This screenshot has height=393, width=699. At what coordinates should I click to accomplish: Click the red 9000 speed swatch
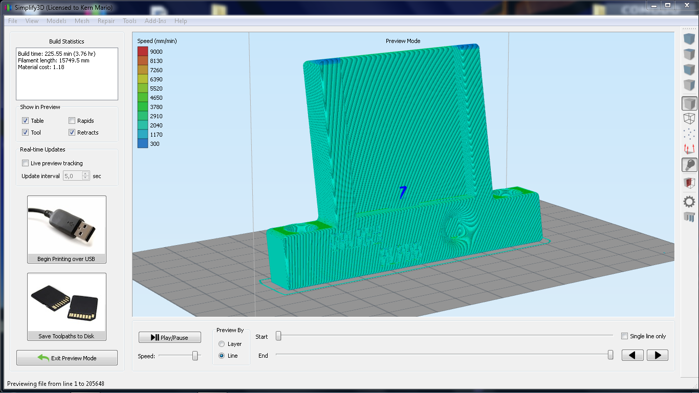click(x=143, y=52)
